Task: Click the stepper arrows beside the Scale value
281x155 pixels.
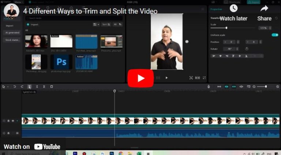Action: pos(270,28)
